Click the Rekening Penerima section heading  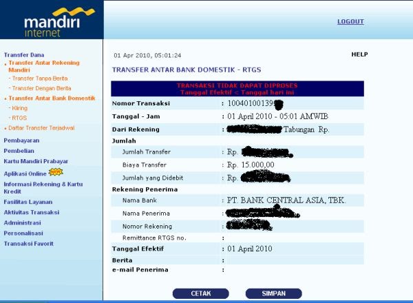145,189
